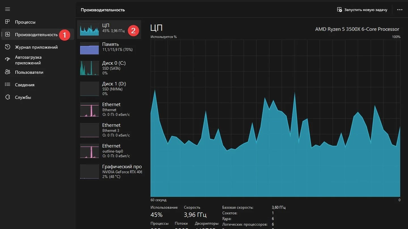This screenshot has width=408, height=229.
Task: Click the Запустить новую задачу icon
Action: point(339,10)
